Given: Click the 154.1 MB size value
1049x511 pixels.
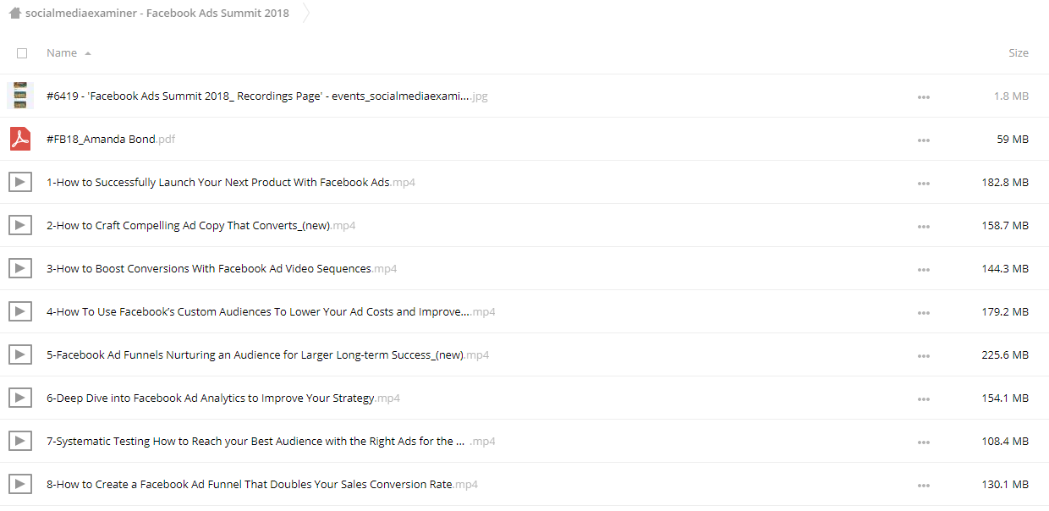Looking at the screenshot, I should click(x=1006, y=398).
